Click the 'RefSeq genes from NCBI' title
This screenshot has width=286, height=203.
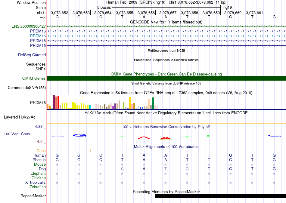click(x=166, y=51)
